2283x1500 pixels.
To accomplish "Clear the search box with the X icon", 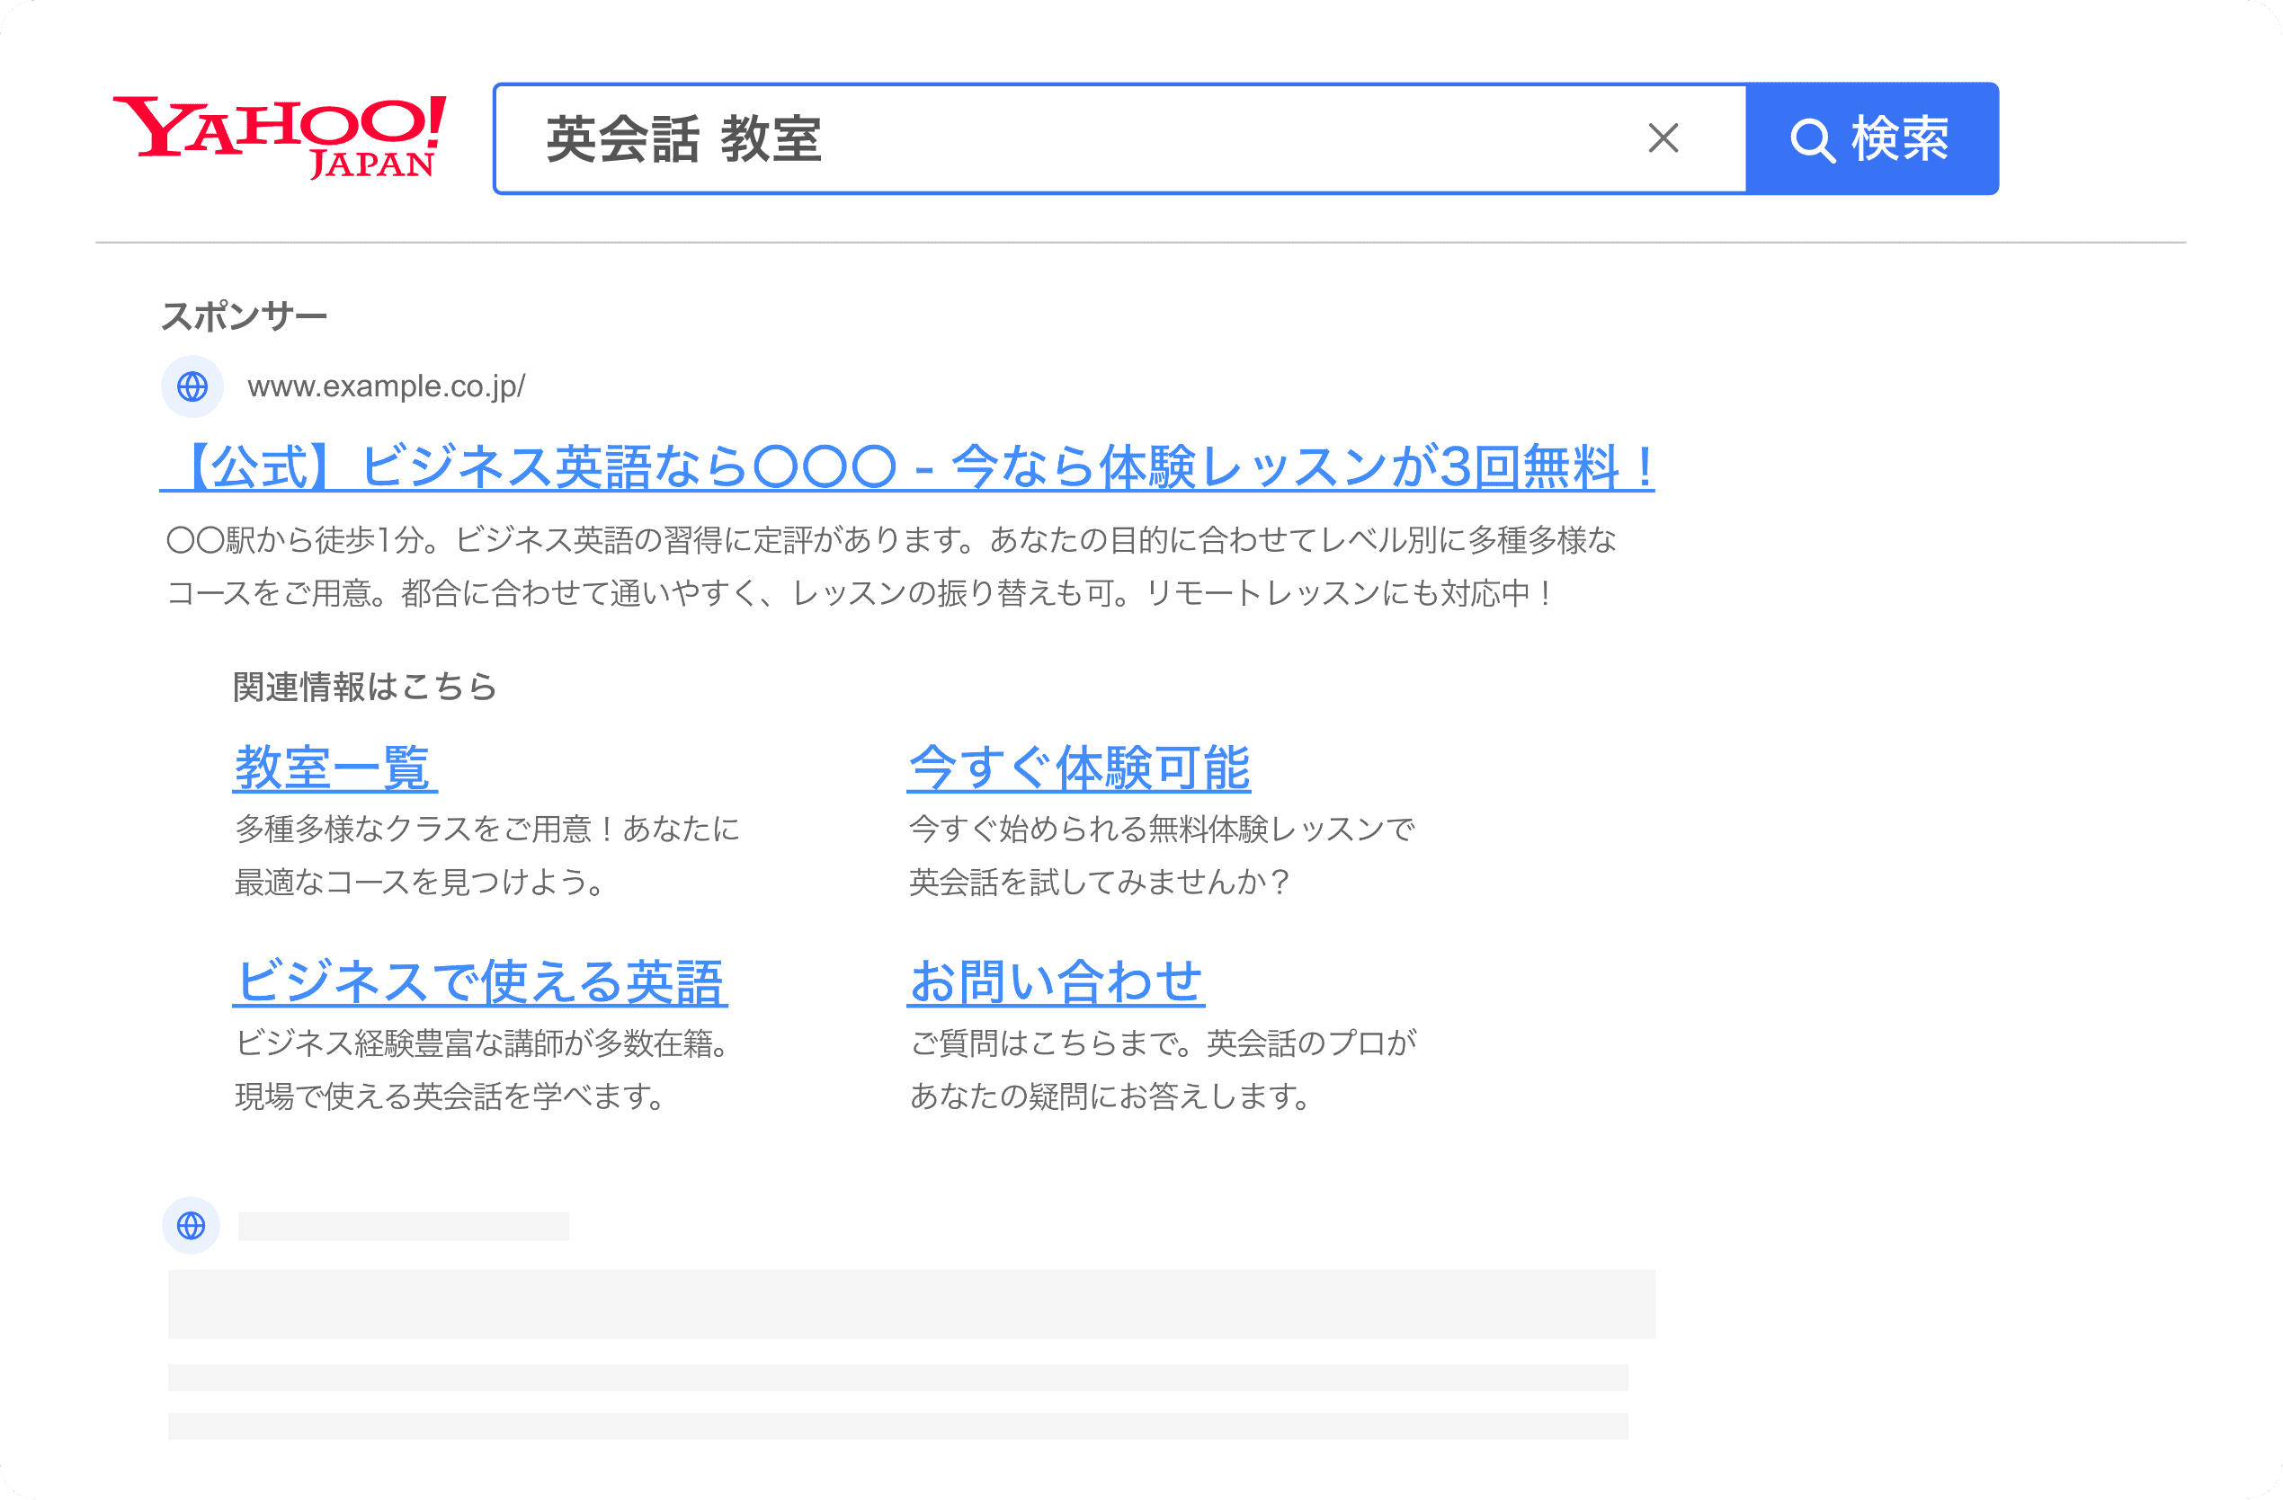I will tap(1663, 138).
